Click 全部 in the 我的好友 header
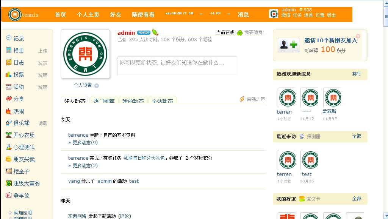 [x=357, y=199]
